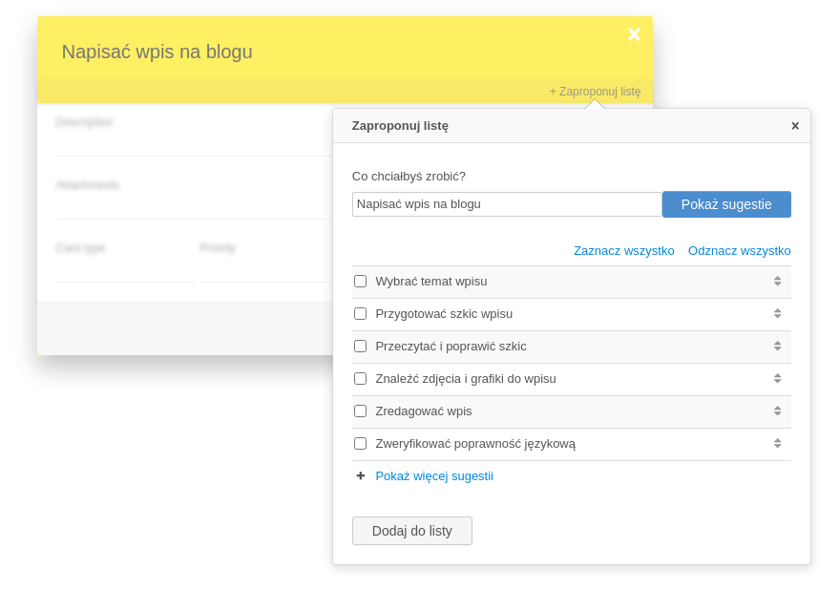
Task: Click the plus icon before "Pokaż więcej sugestii"
Action: [360, 474]
